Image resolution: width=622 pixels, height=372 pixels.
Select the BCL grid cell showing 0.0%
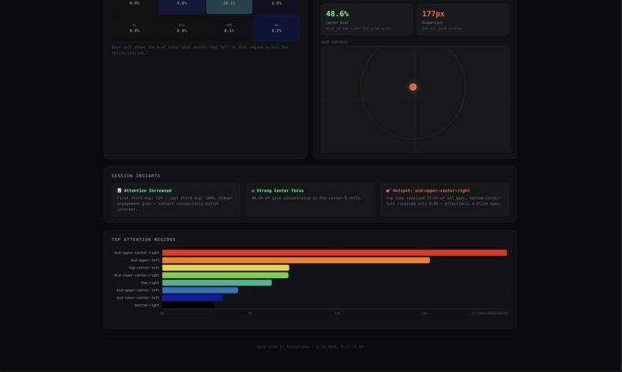tap(181, 28)
